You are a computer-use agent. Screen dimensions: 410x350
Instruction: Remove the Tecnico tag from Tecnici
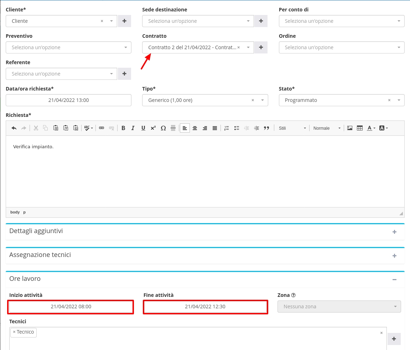pos(14,332)
